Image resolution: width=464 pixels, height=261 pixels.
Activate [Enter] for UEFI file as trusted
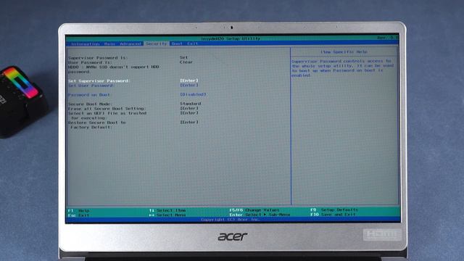pyautogui.click(x=189, y=113)
